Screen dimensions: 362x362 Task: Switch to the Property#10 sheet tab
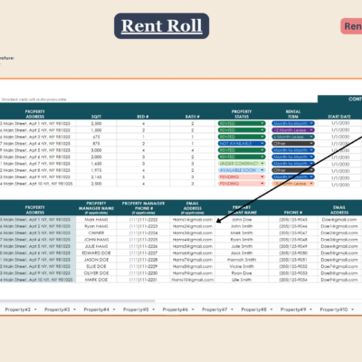pos(334,310)
